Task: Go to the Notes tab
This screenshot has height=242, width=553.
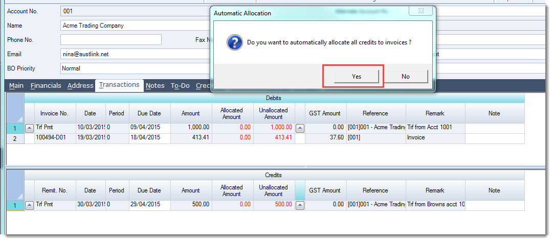Action: 155,85
